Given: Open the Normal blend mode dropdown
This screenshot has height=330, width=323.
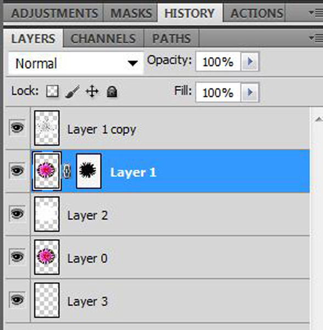Looking at the screenshot, I should 76,63.
